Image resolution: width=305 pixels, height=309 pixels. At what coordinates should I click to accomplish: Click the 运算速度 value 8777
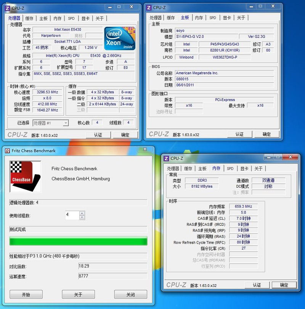(113, 276)
